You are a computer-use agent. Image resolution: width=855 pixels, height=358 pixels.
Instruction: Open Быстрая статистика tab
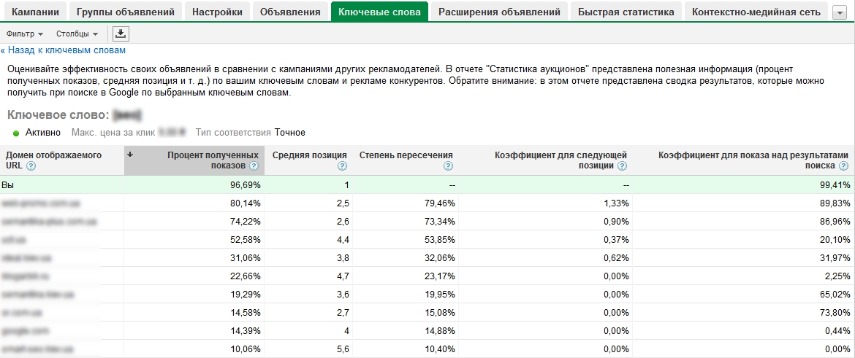pyautogui.click(x=626, y=12)
